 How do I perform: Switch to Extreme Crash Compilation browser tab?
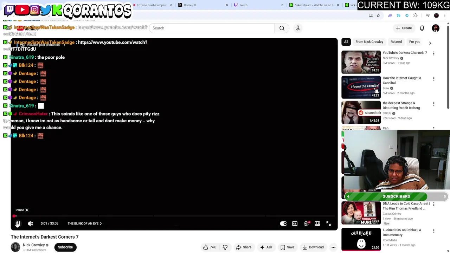coord(152,5)
